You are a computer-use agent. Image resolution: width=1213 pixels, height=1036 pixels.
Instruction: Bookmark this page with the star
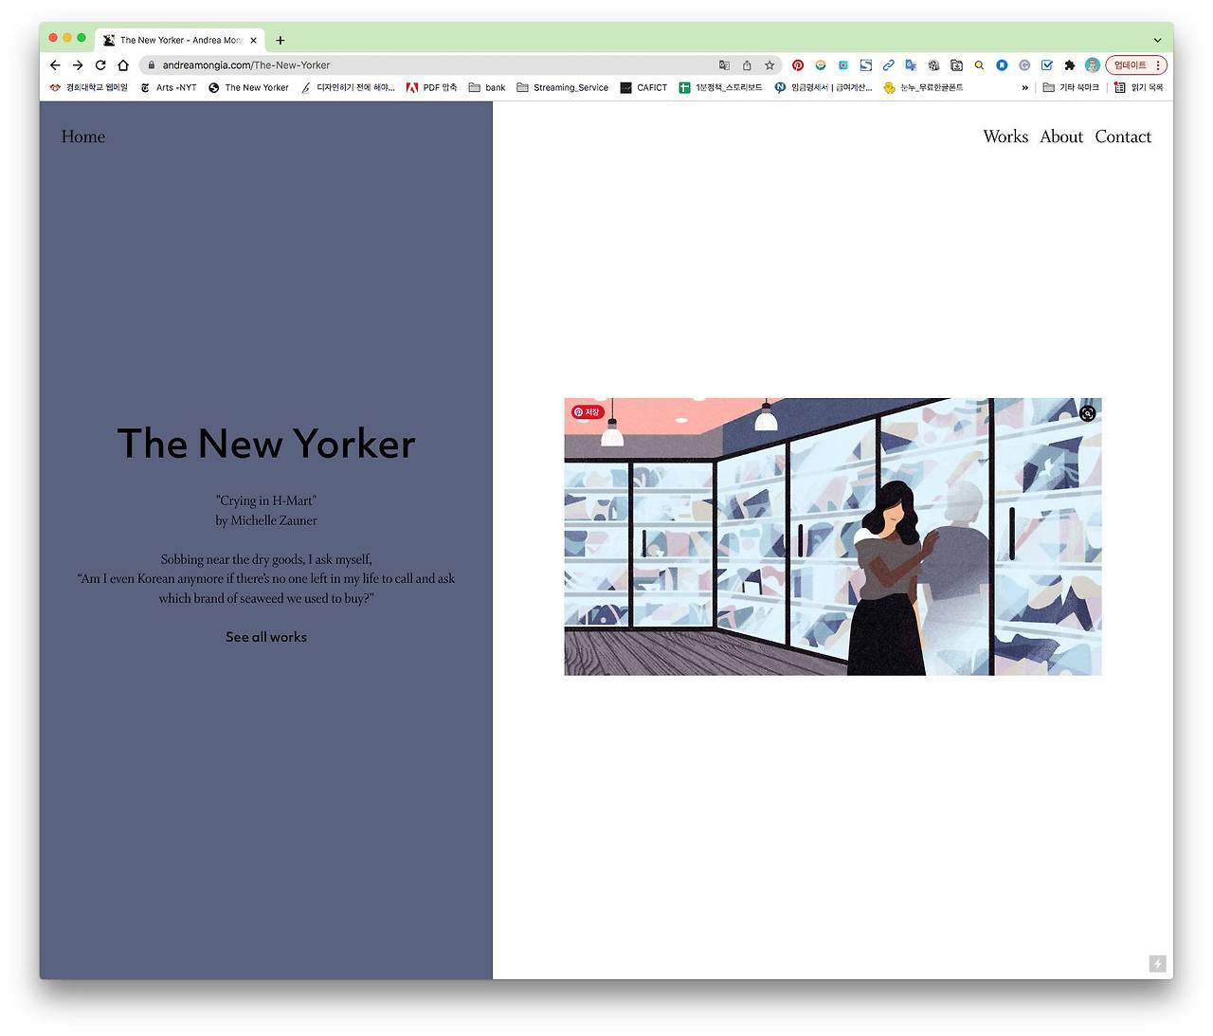[769, 65]
